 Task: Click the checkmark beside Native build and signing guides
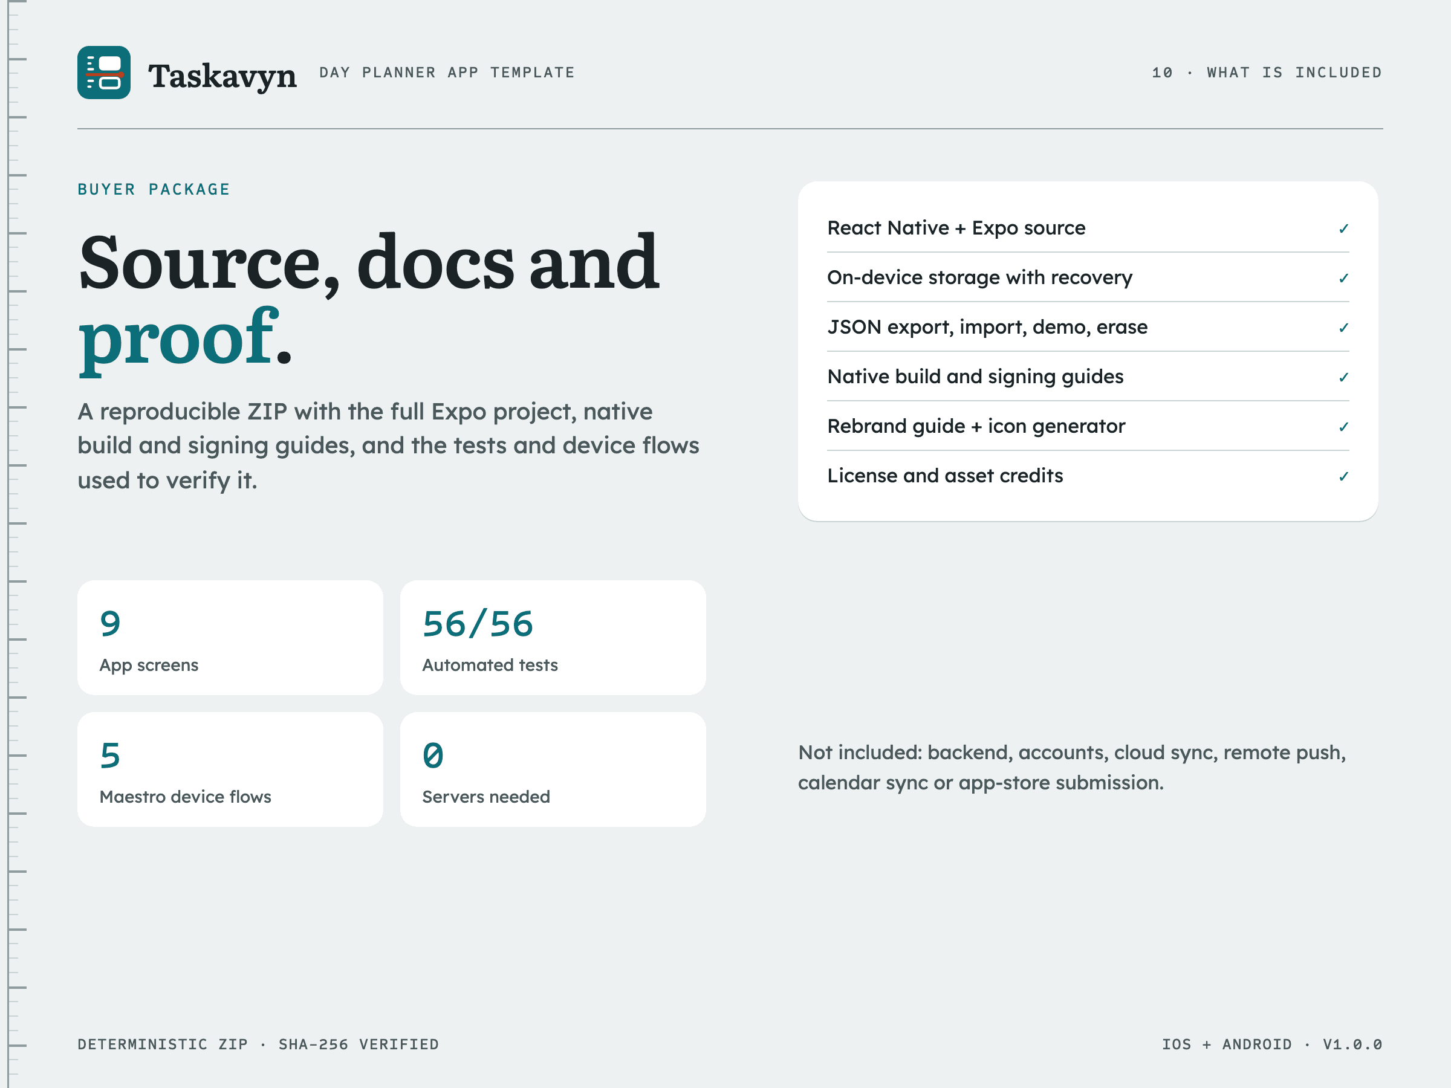pos(1343,377)
